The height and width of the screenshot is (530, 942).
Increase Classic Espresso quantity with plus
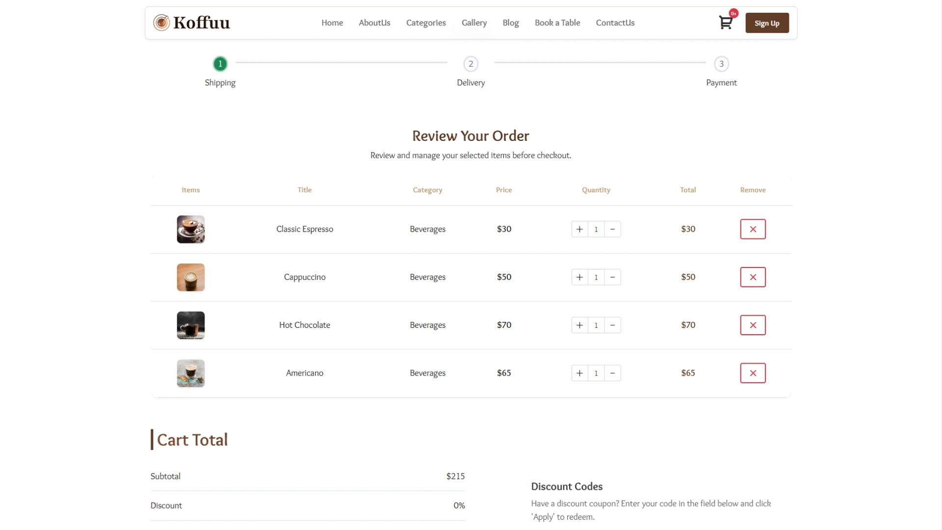coord(579,229)
